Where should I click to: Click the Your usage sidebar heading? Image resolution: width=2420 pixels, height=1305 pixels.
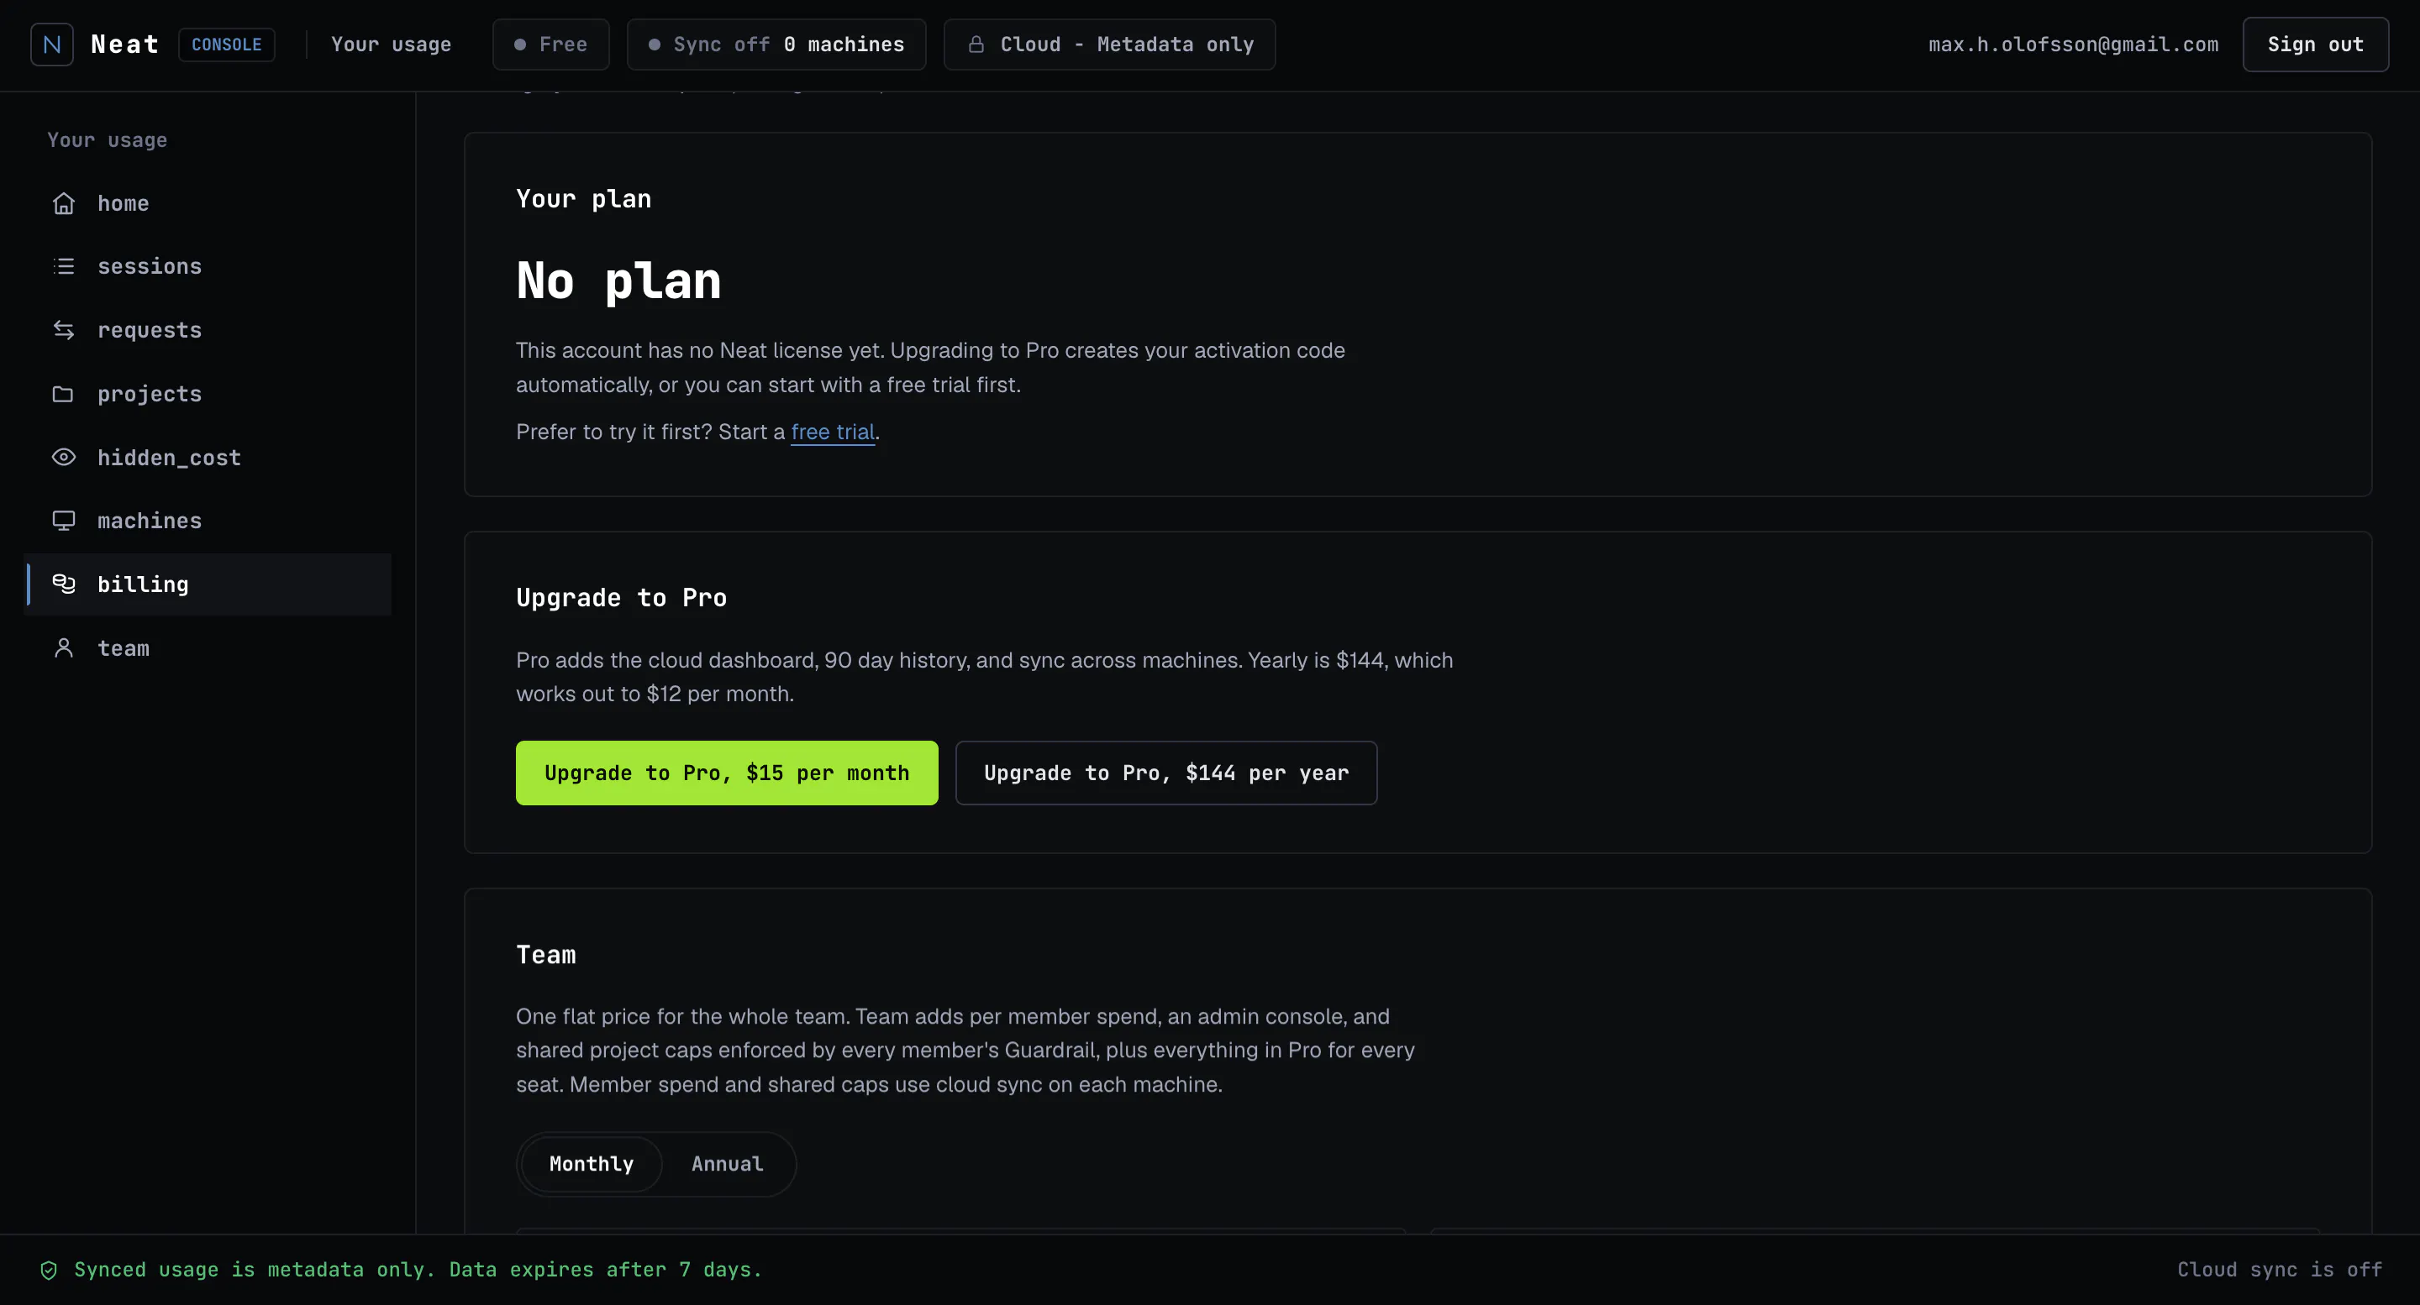107,140
